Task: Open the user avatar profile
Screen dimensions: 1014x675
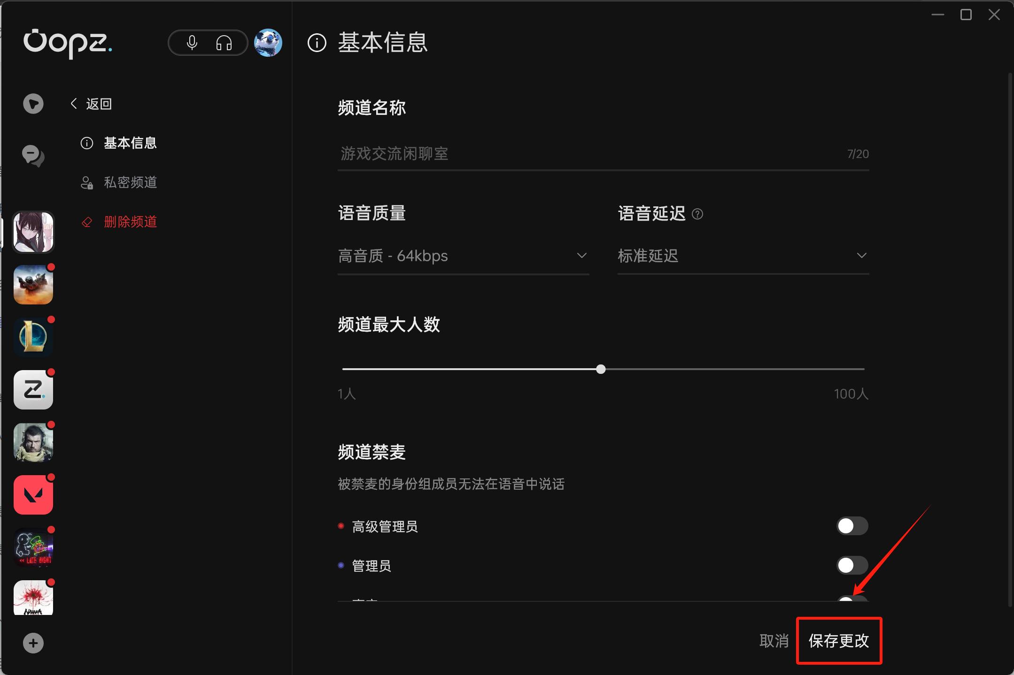Action: [268, 43]
